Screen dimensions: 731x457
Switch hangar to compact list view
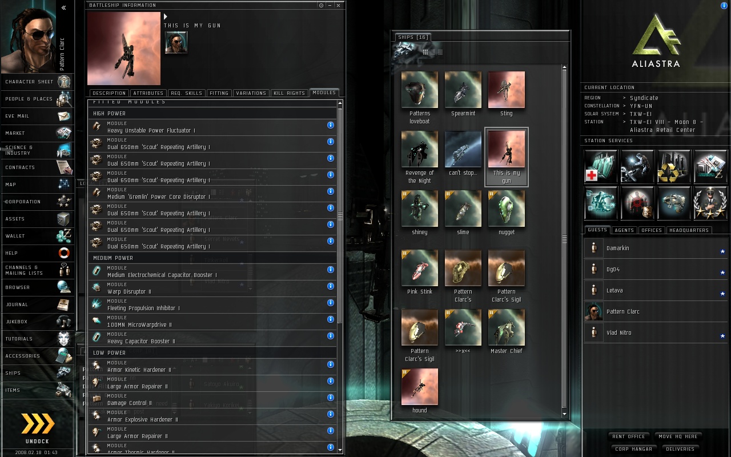(439, 52)
